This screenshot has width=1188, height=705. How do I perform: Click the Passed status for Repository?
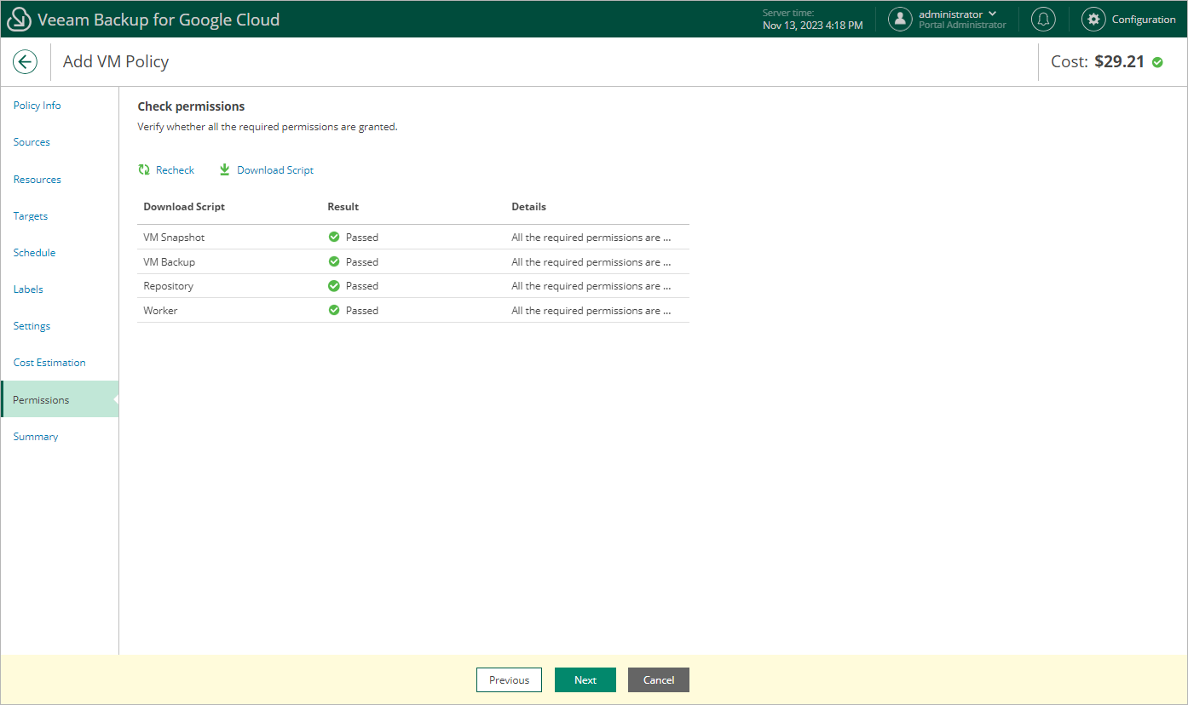[362, 286]
